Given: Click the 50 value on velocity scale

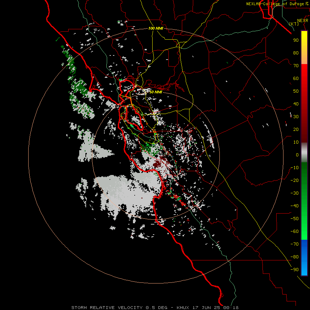Looking at the screenshot, I should (296, 91).
